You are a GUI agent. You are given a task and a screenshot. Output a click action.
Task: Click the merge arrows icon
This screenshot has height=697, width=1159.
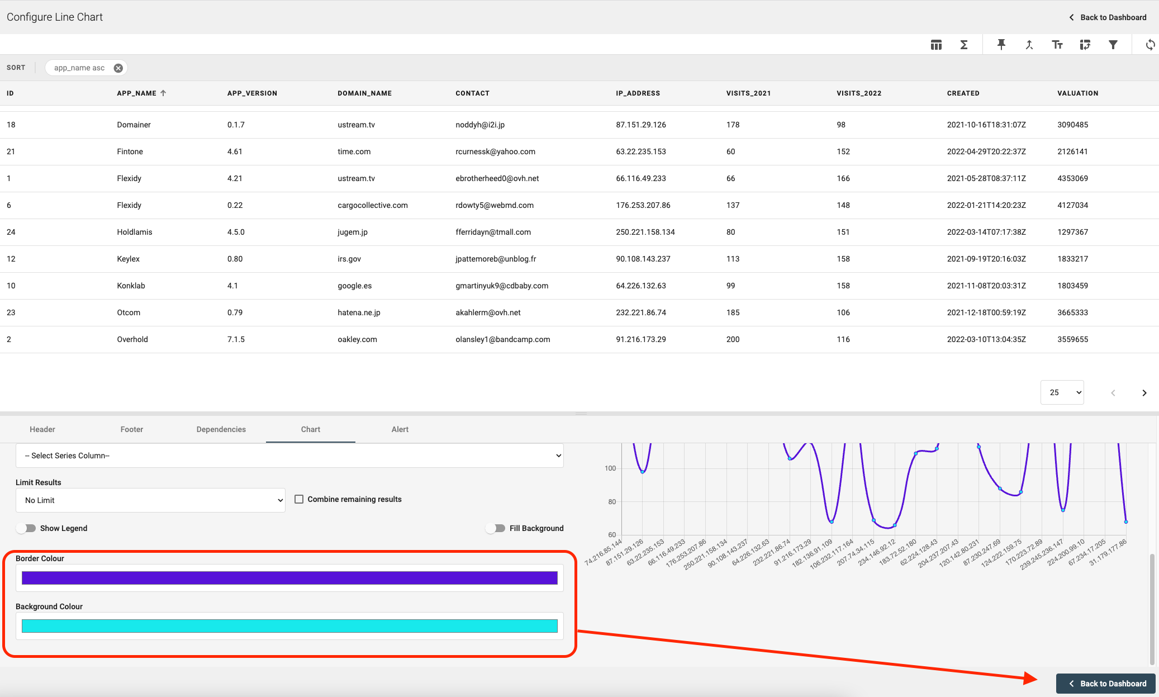point(1029,45)
